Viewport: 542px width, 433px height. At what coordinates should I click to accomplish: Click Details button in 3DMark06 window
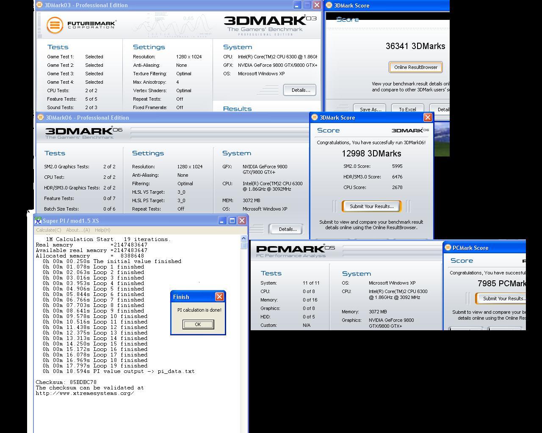coord(287,229)
